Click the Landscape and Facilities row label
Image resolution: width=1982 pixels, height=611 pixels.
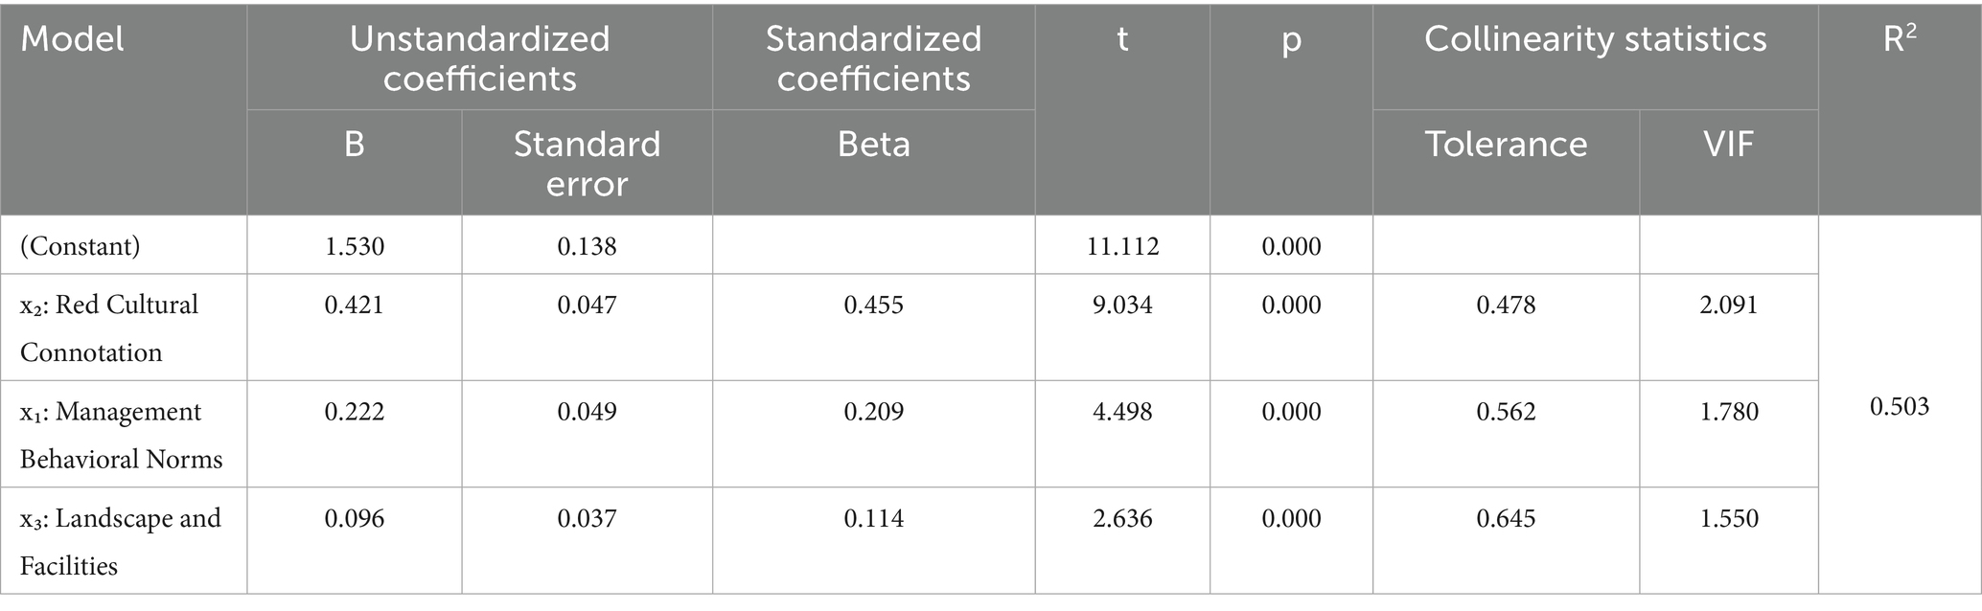point(120,541)
